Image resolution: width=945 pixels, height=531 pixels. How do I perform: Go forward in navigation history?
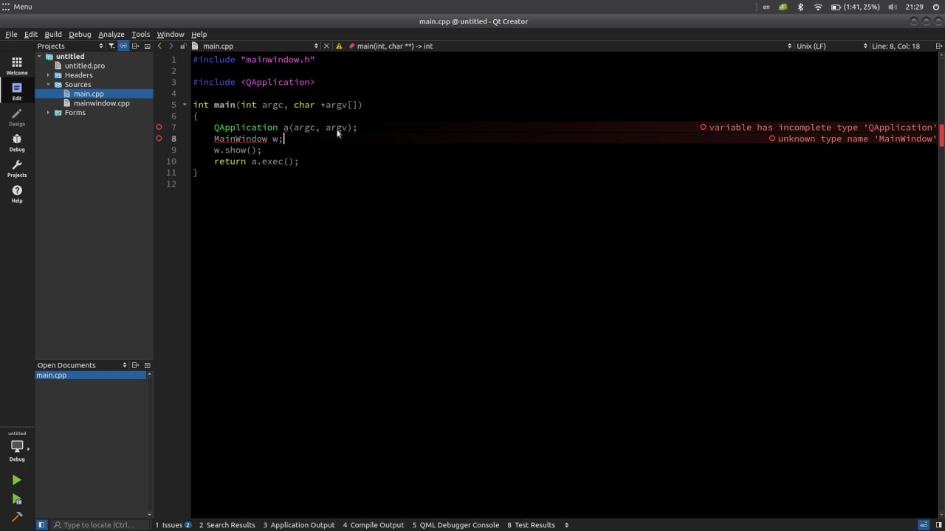click(x=171, y=46)
